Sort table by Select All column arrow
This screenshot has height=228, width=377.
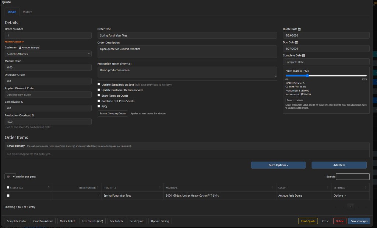click(x=49, y=187)
